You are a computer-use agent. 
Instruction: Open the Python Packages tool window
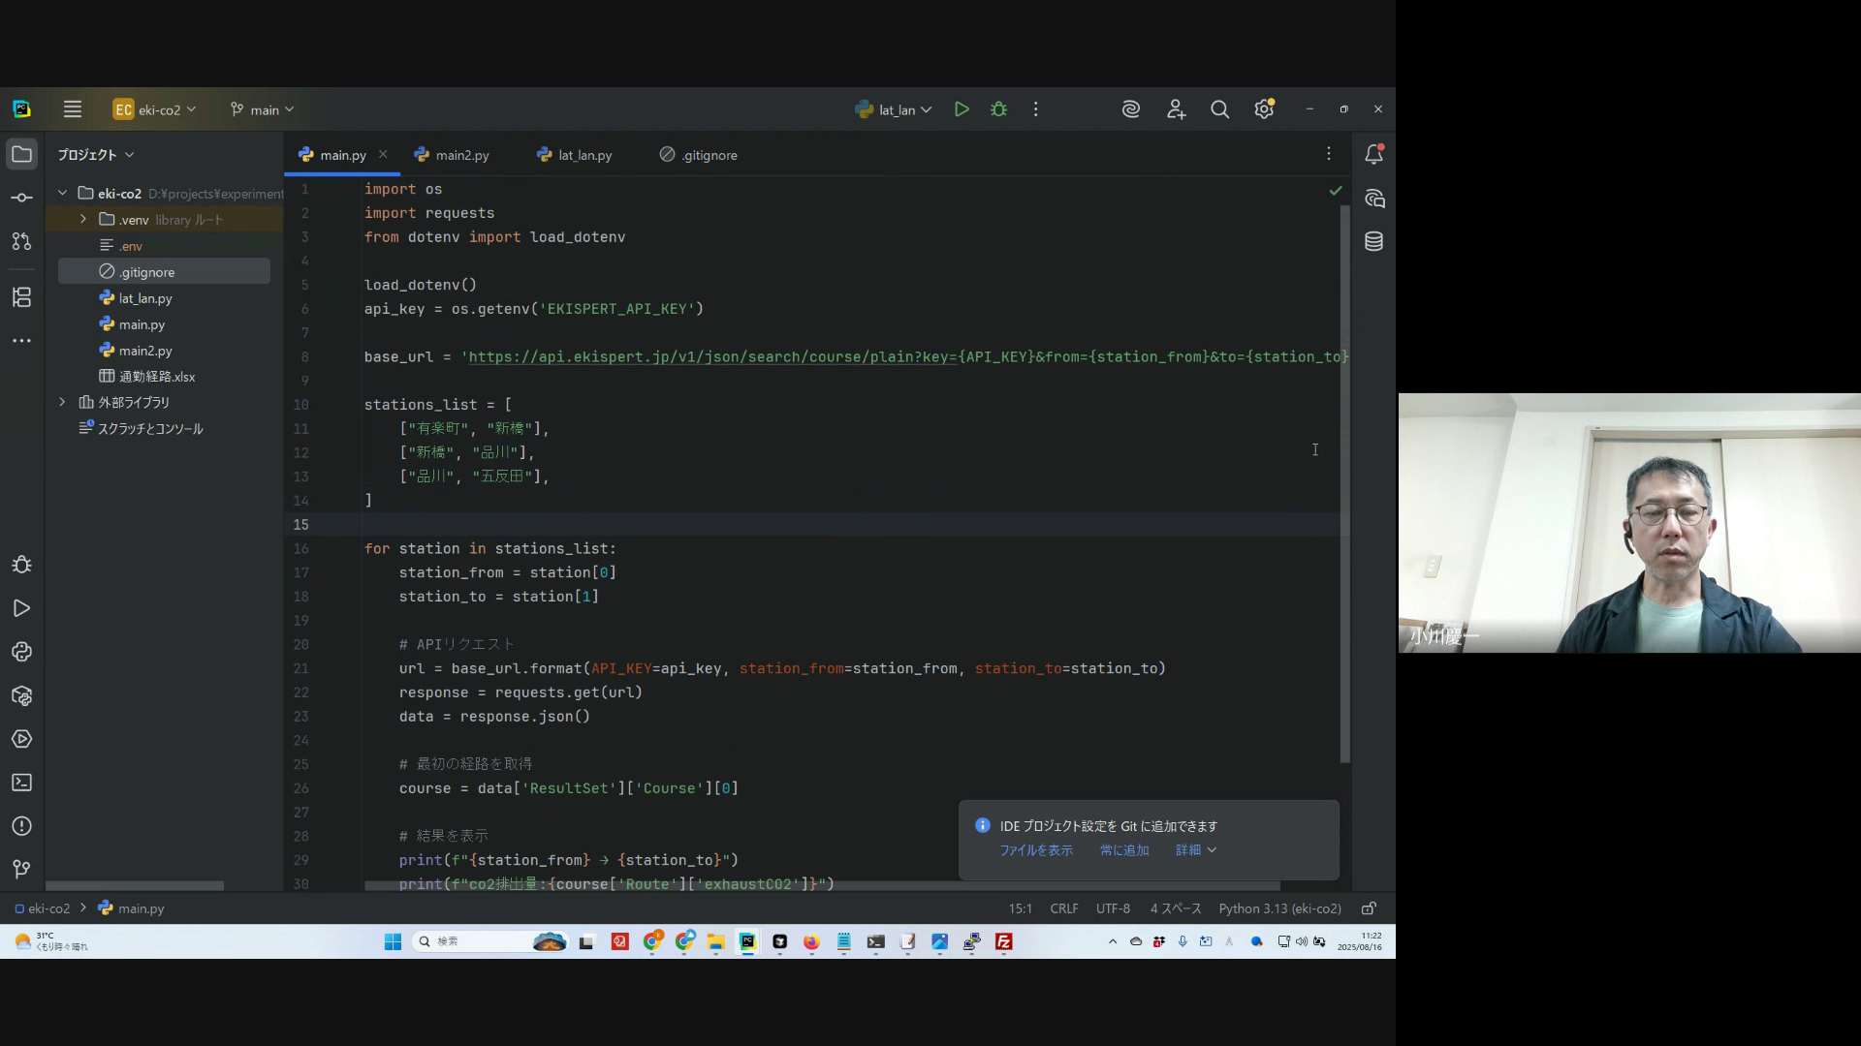tap(21, 695)
